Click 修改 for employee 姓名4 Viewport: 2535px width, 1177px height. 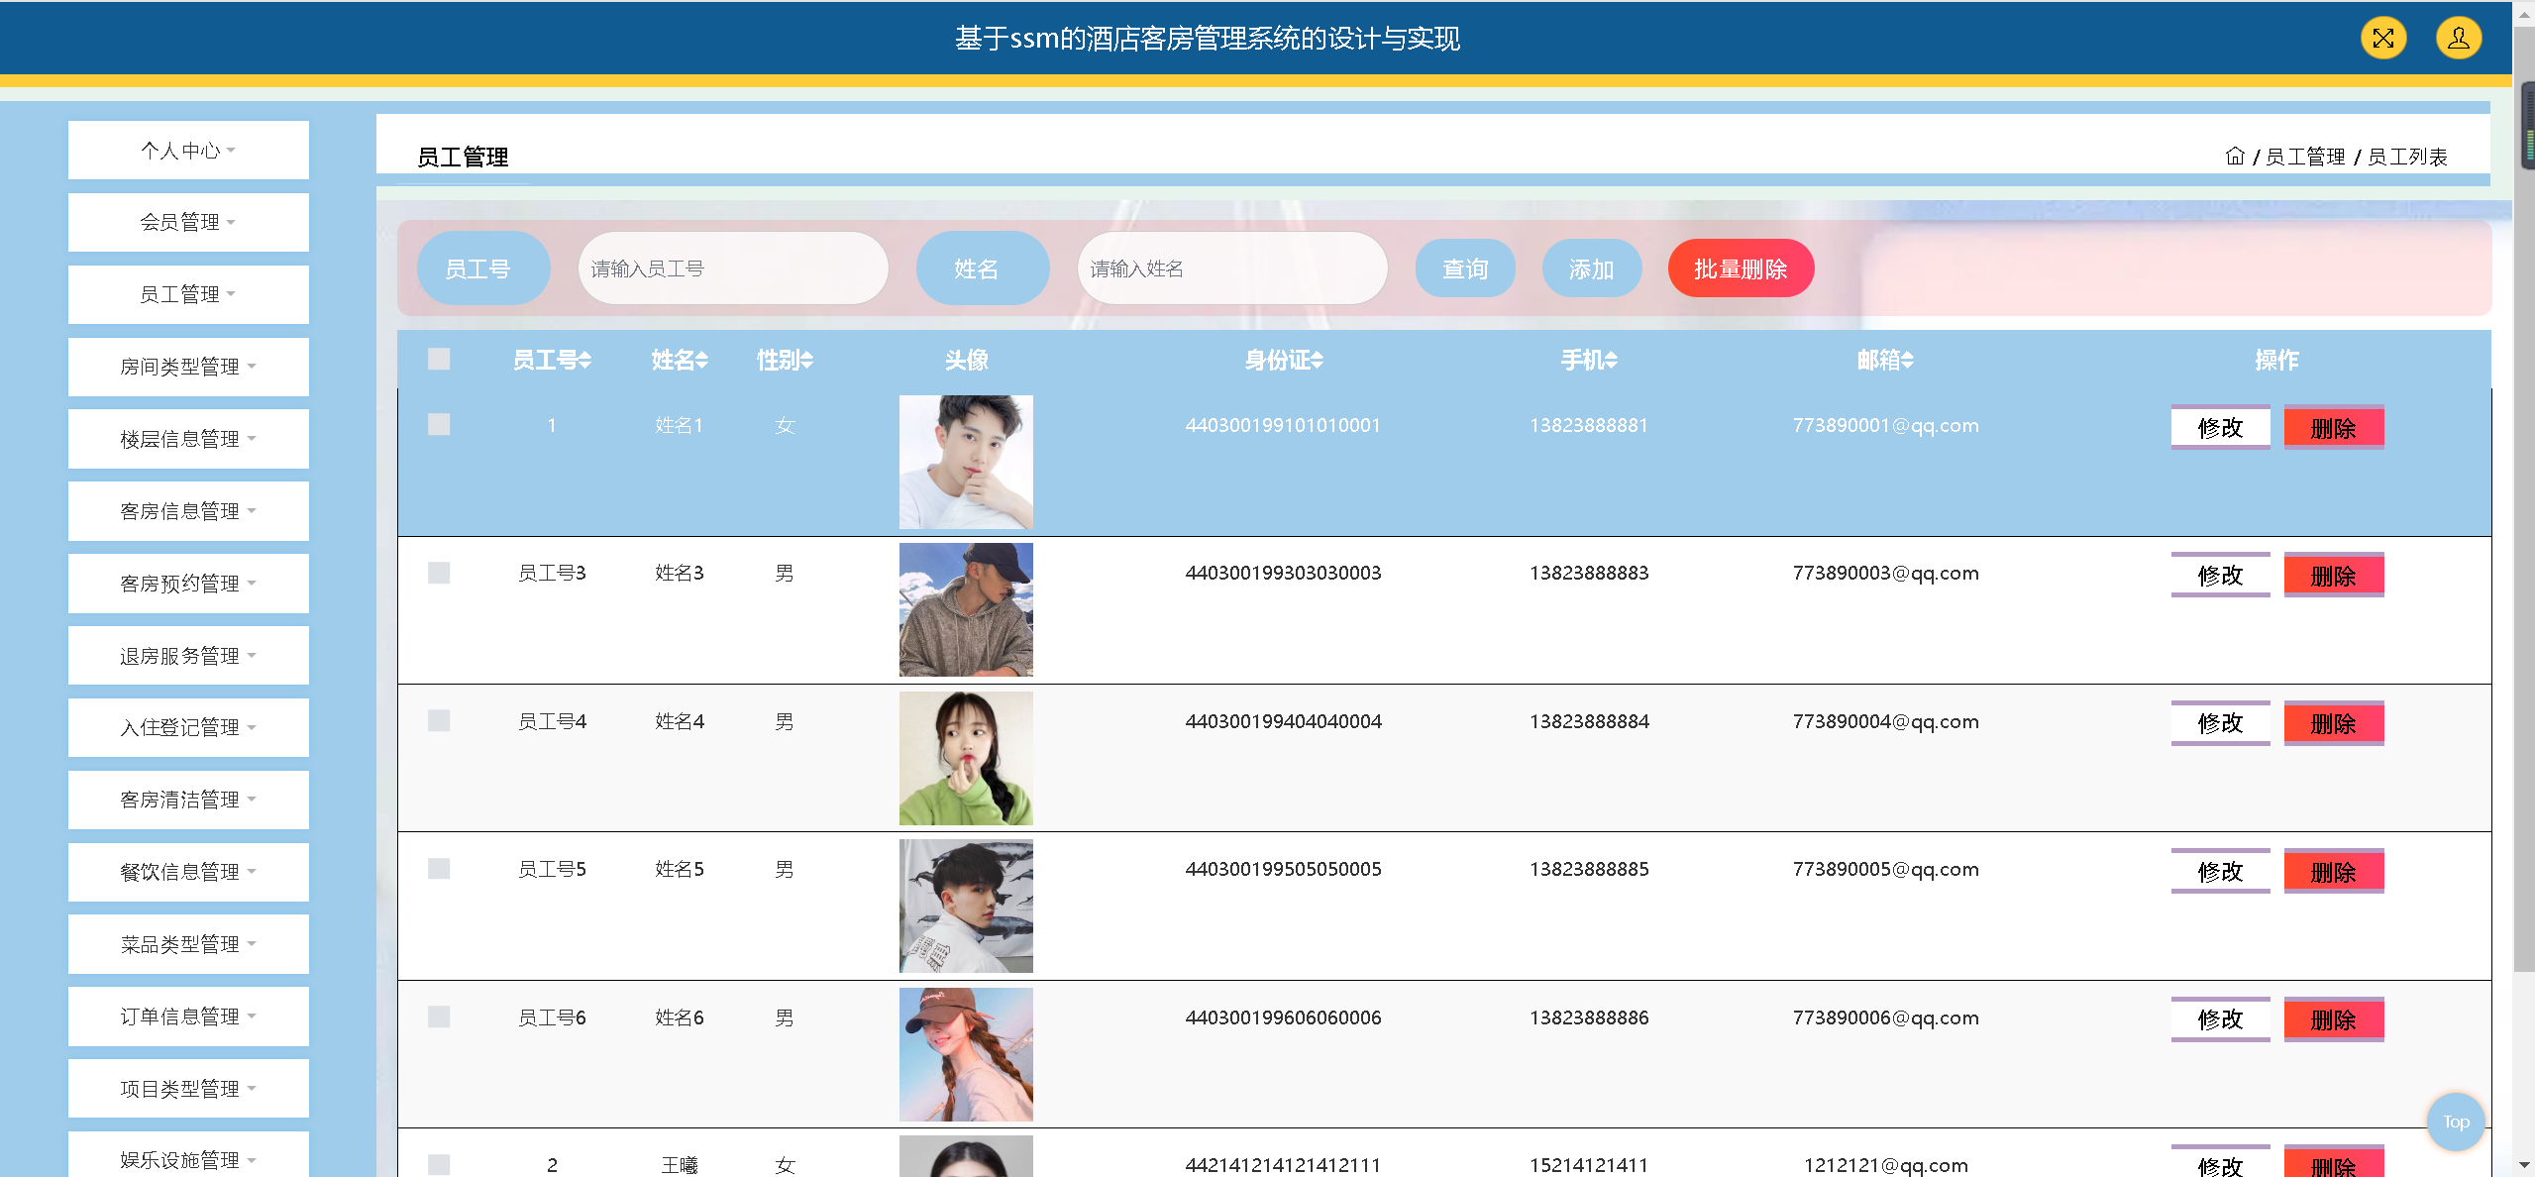point(2220,723)
